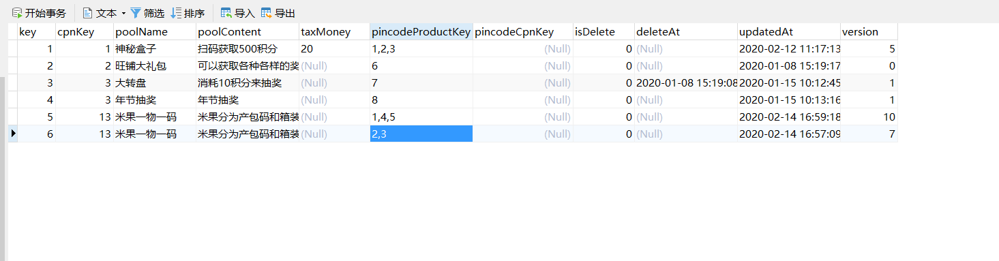Click the isDelete column header
Image resolution: width=999 pixels, height=261 pixels.
603,32
